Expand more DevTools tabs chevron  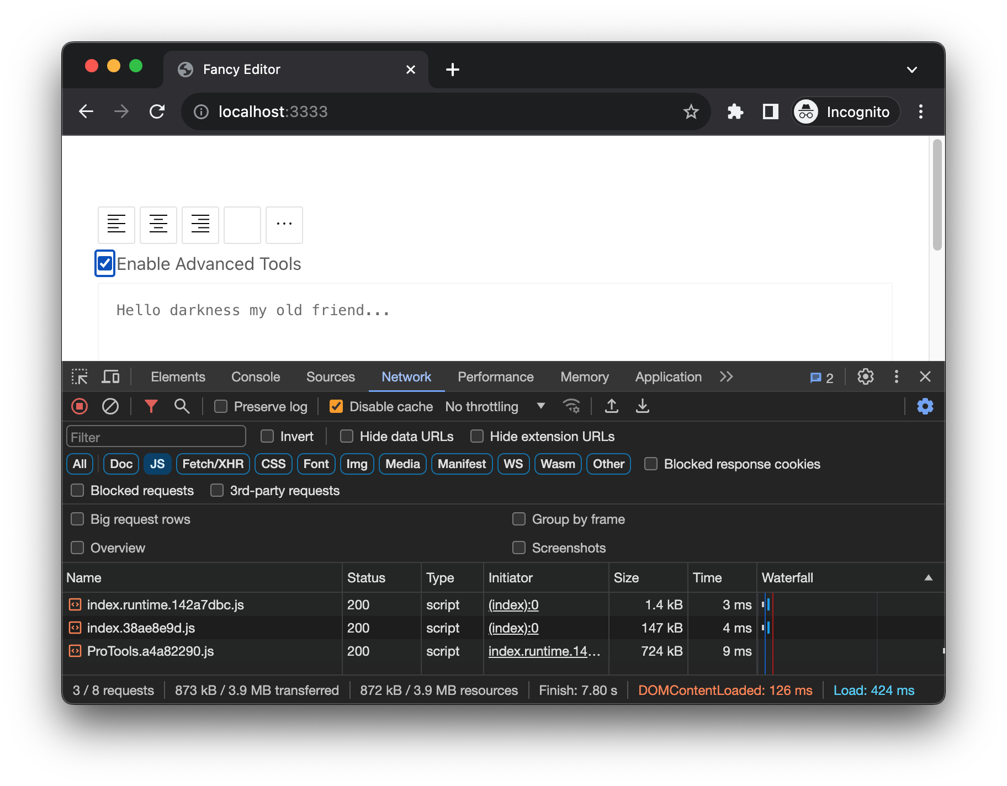727,377
